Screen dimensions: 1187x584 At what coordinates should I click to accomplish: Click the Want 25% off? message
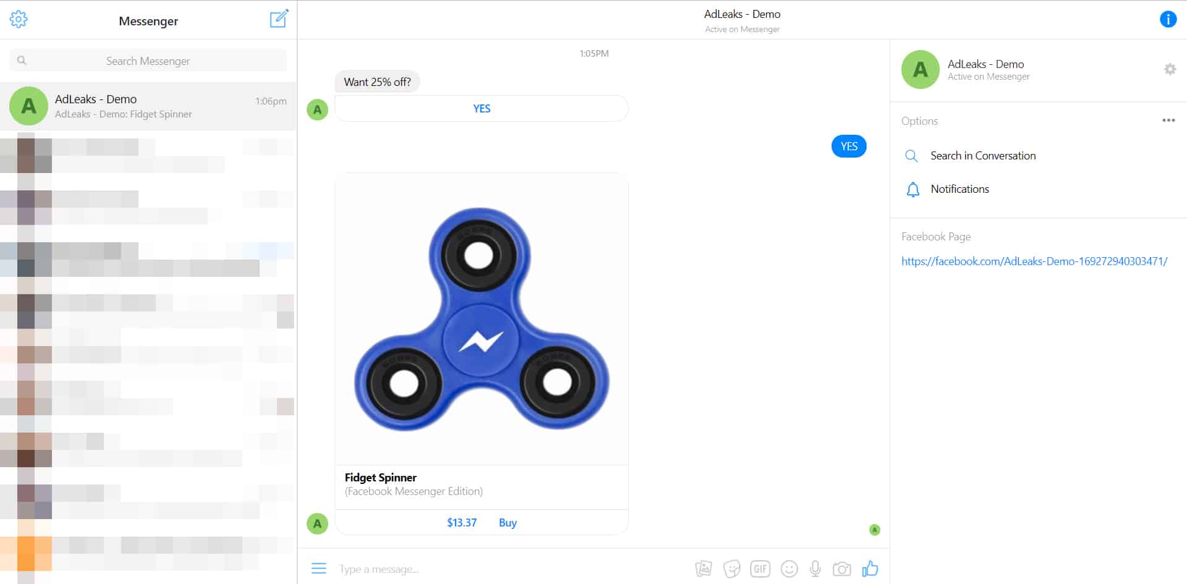[377, 82]
